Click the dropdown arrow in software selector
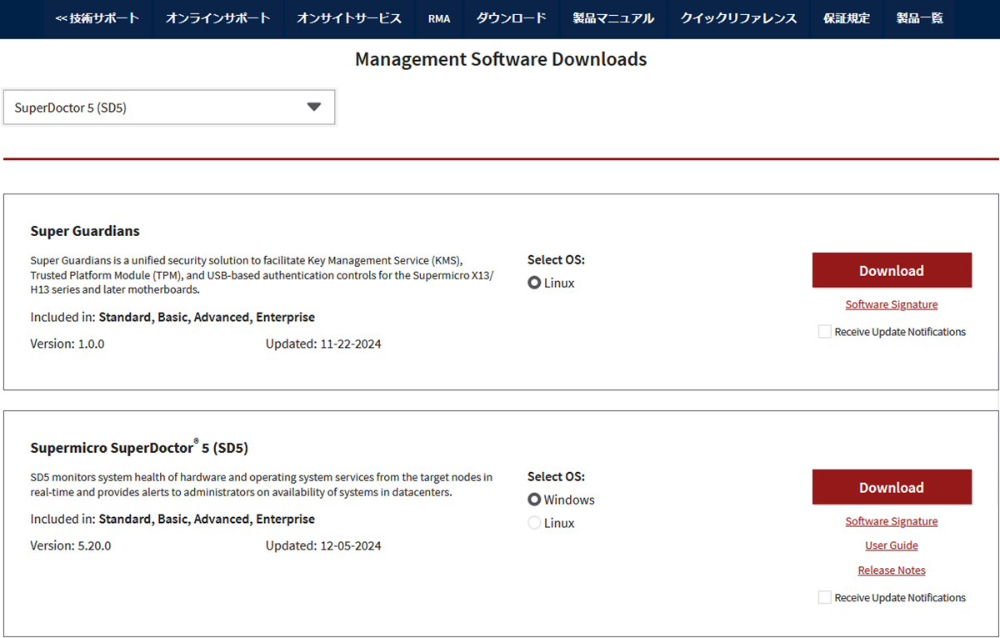1000x638 pixels. (313, 107)
